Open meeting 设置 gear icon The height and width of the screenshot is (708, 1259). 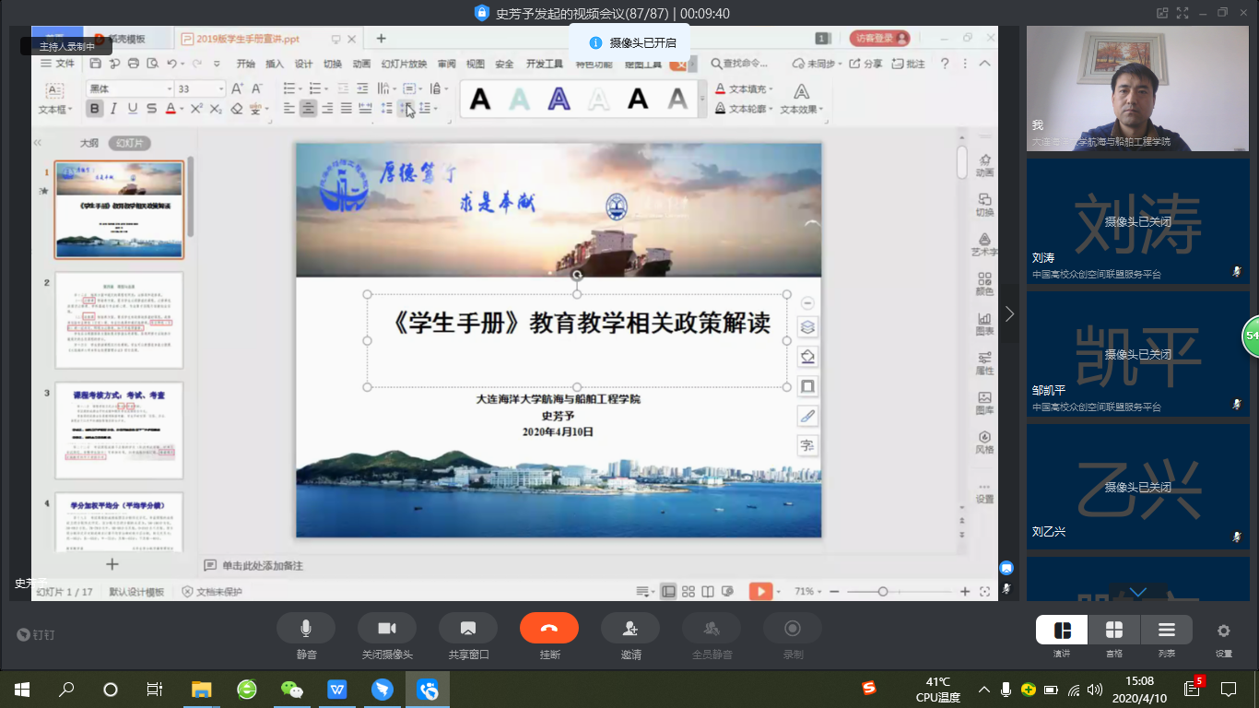click(x=1223, y=631)
